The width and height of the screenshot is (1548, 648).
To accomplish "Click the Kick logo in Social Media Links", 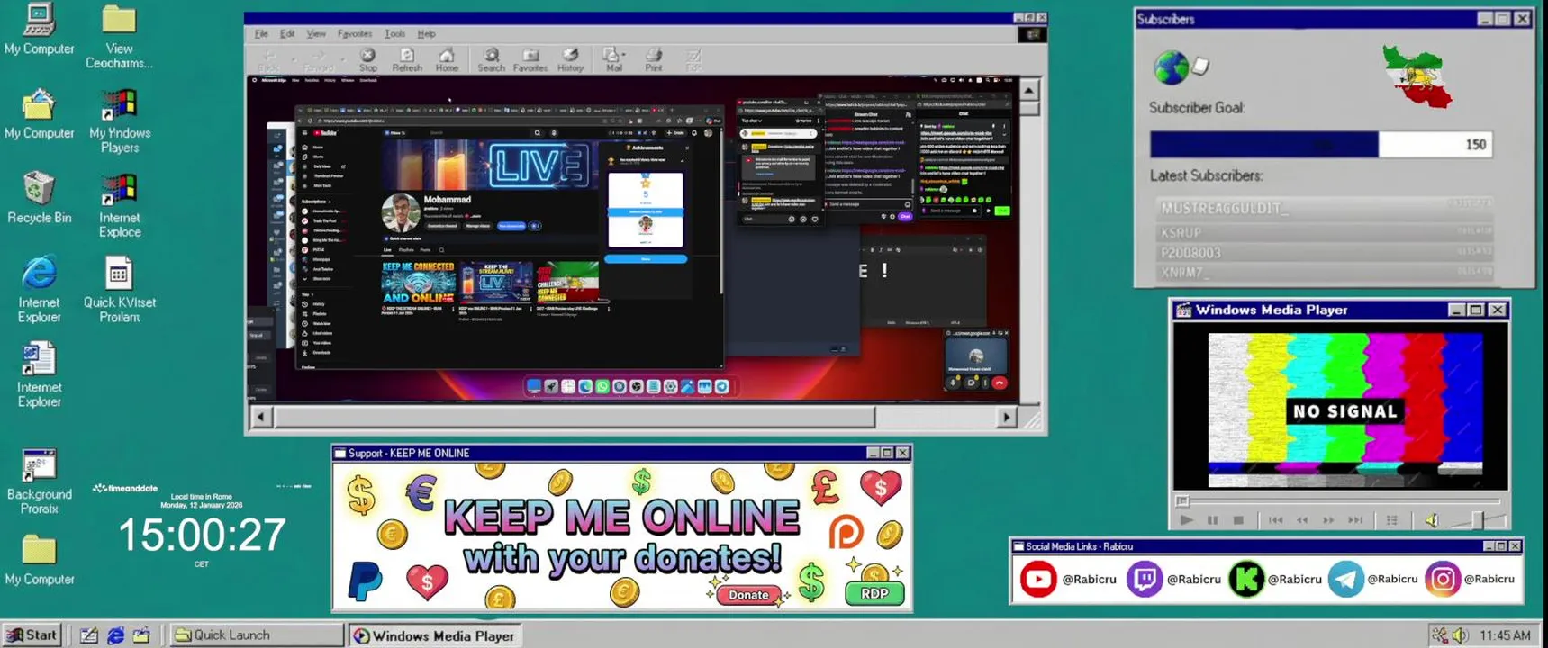I will (x=1246, y=579).
